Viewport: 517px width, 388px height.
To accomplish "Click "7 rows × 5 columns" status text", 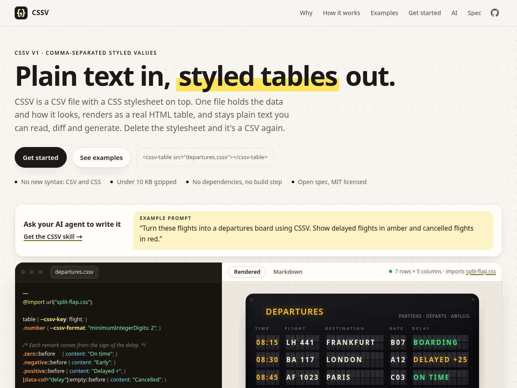I will tap(418, 272).
